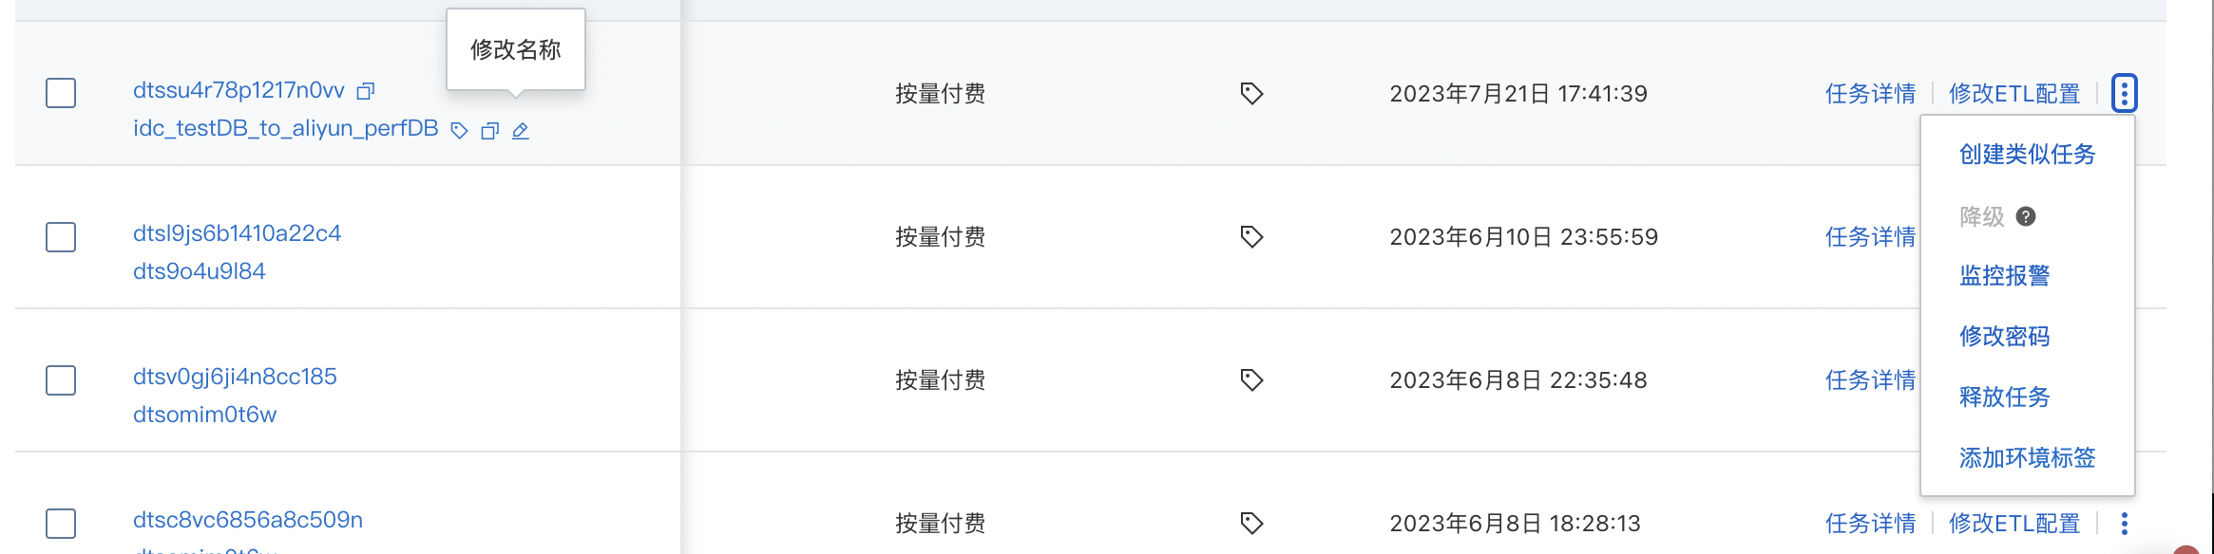Open more menu for the 18:28:13 row
The image size is (2214, 554).
(x=2125, y=523)
